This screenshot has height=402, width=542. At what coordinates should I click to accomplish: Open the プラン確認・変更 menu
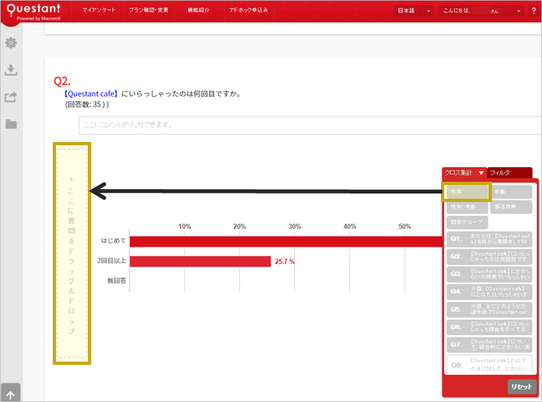149,10
